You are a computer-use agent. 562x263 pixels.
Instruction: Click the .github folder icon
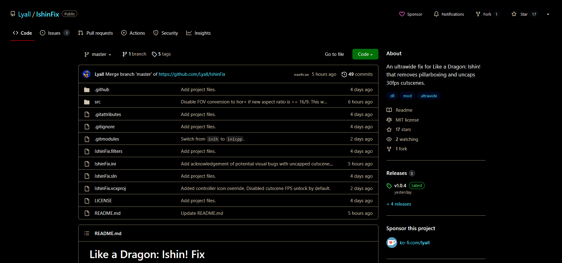pyautogui.click(x=87, y=90)
